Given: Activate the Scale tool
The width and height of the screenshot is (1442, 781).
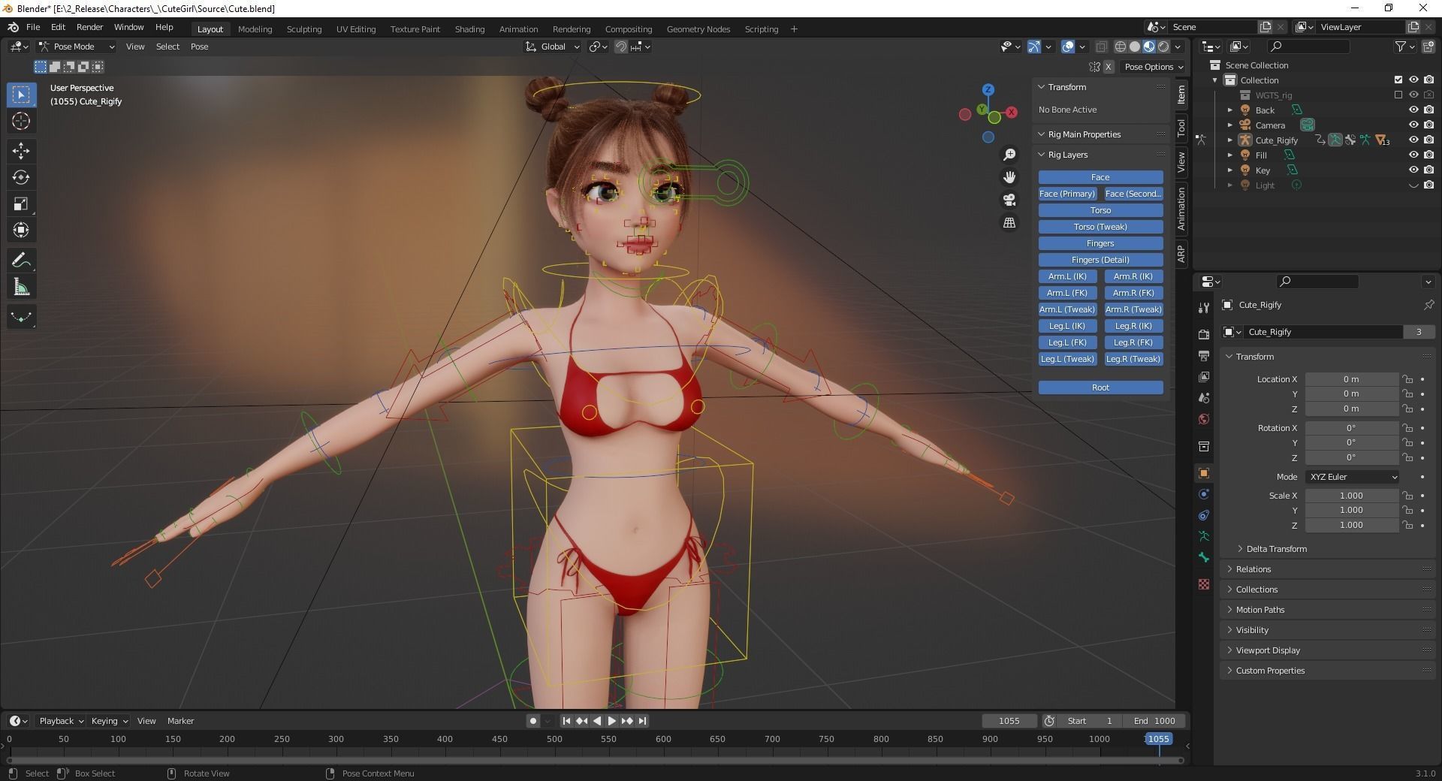Looking at the screenshot, I should point(21,204).
